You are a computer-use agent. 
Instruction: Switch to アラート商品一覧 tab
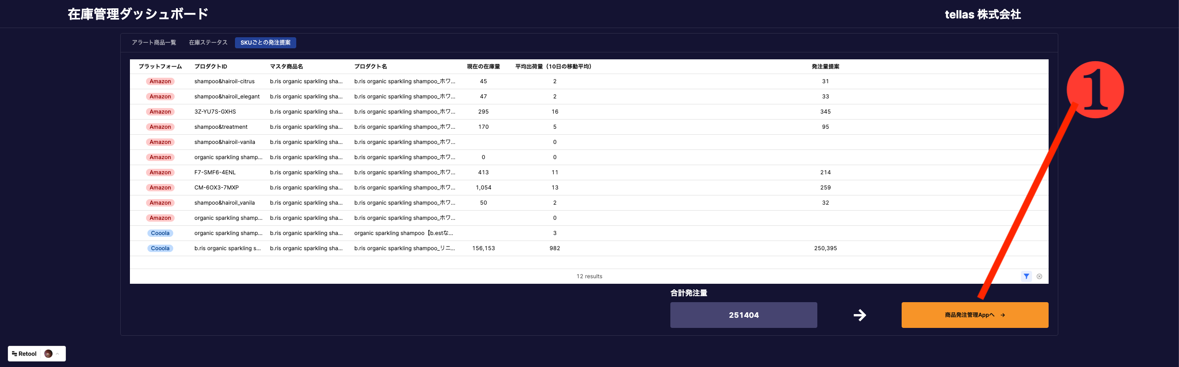pyautogui.click(x=154, y=43)
